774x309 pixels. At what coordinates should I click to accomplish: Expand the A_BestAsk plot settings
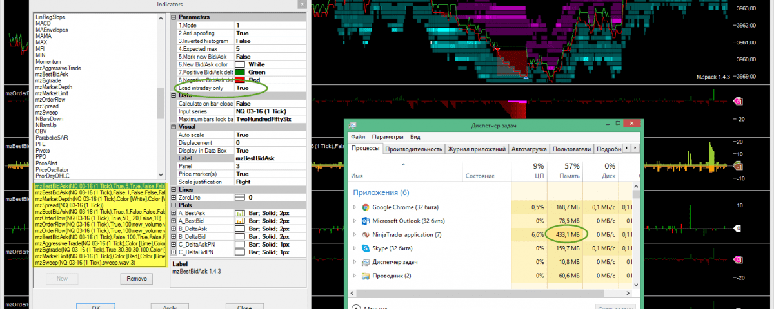[174, 212]
